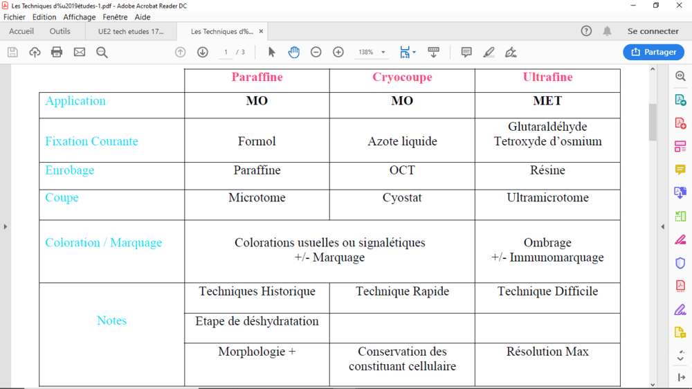The image size is (692, 389).
Task: Pick the arrow Selection tool
Action: coord(271,52)
